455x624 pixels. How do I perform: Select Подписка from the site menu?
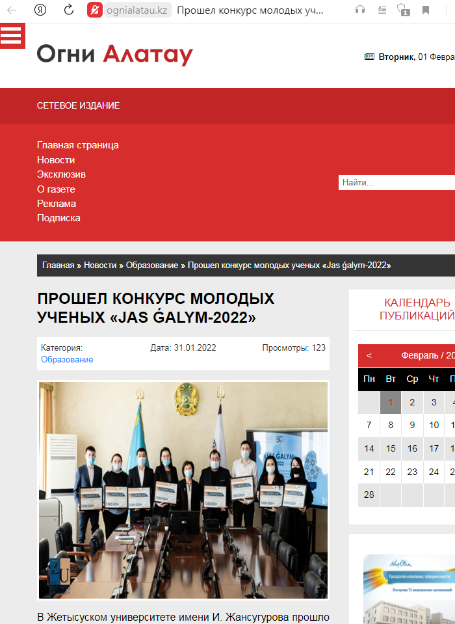(x=58, y=218)
